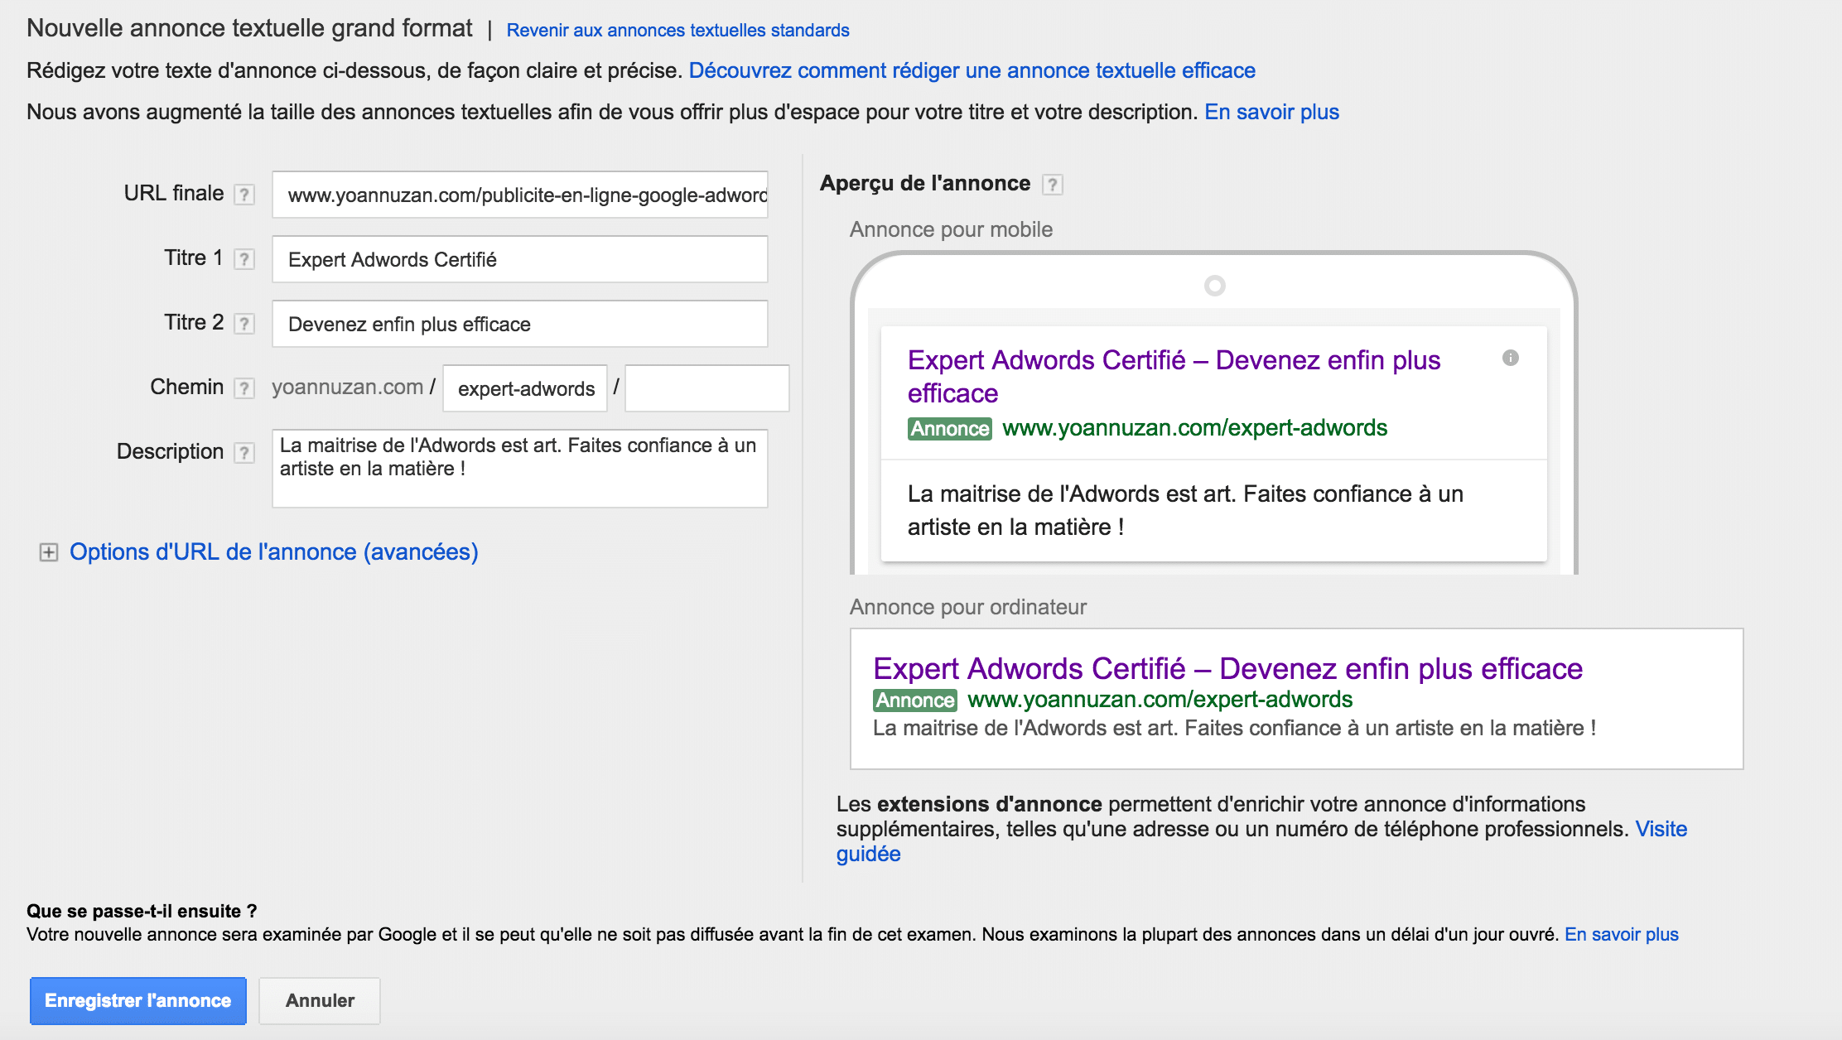Select the second Chemin input field
This screenshot has width=1842, height=1040.
click(706, 388)
